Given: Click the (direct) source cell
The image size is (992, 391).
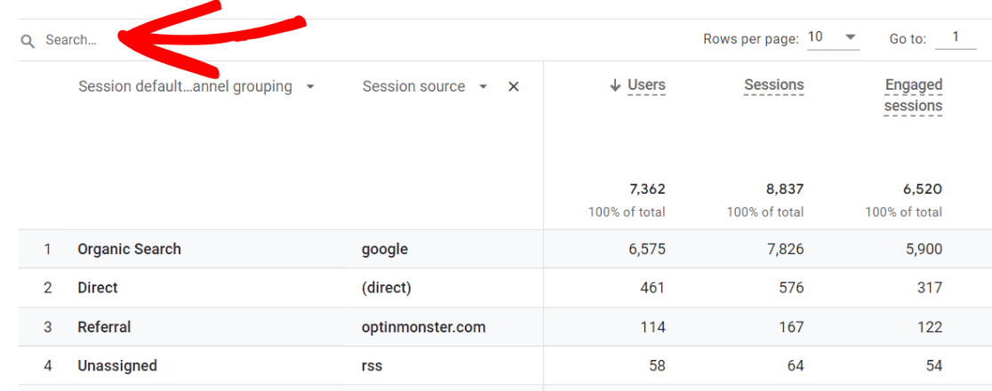Looking at the screenshot, I should point(387,288).
